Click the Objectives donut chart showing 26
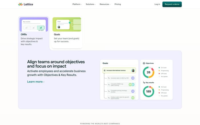200x125 pixels. [149, 72]
